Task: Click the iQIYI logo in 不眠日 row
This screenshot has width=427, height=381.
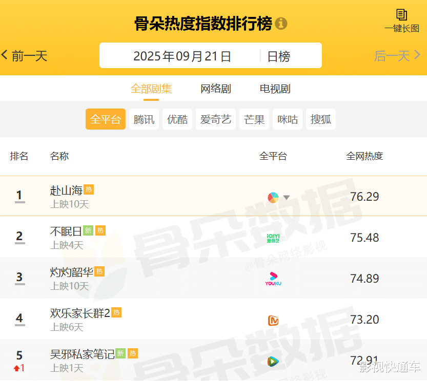Action: tap(273, 238)
